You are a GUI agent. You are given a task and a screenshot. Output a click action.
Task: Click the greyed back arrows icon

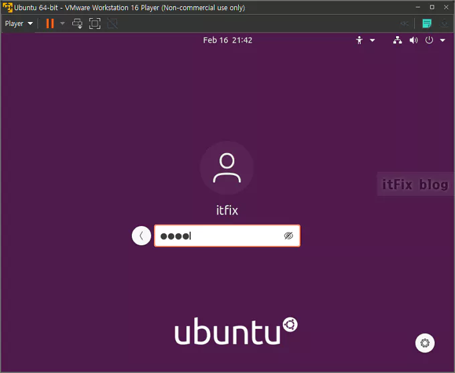(x=405, y=23)
